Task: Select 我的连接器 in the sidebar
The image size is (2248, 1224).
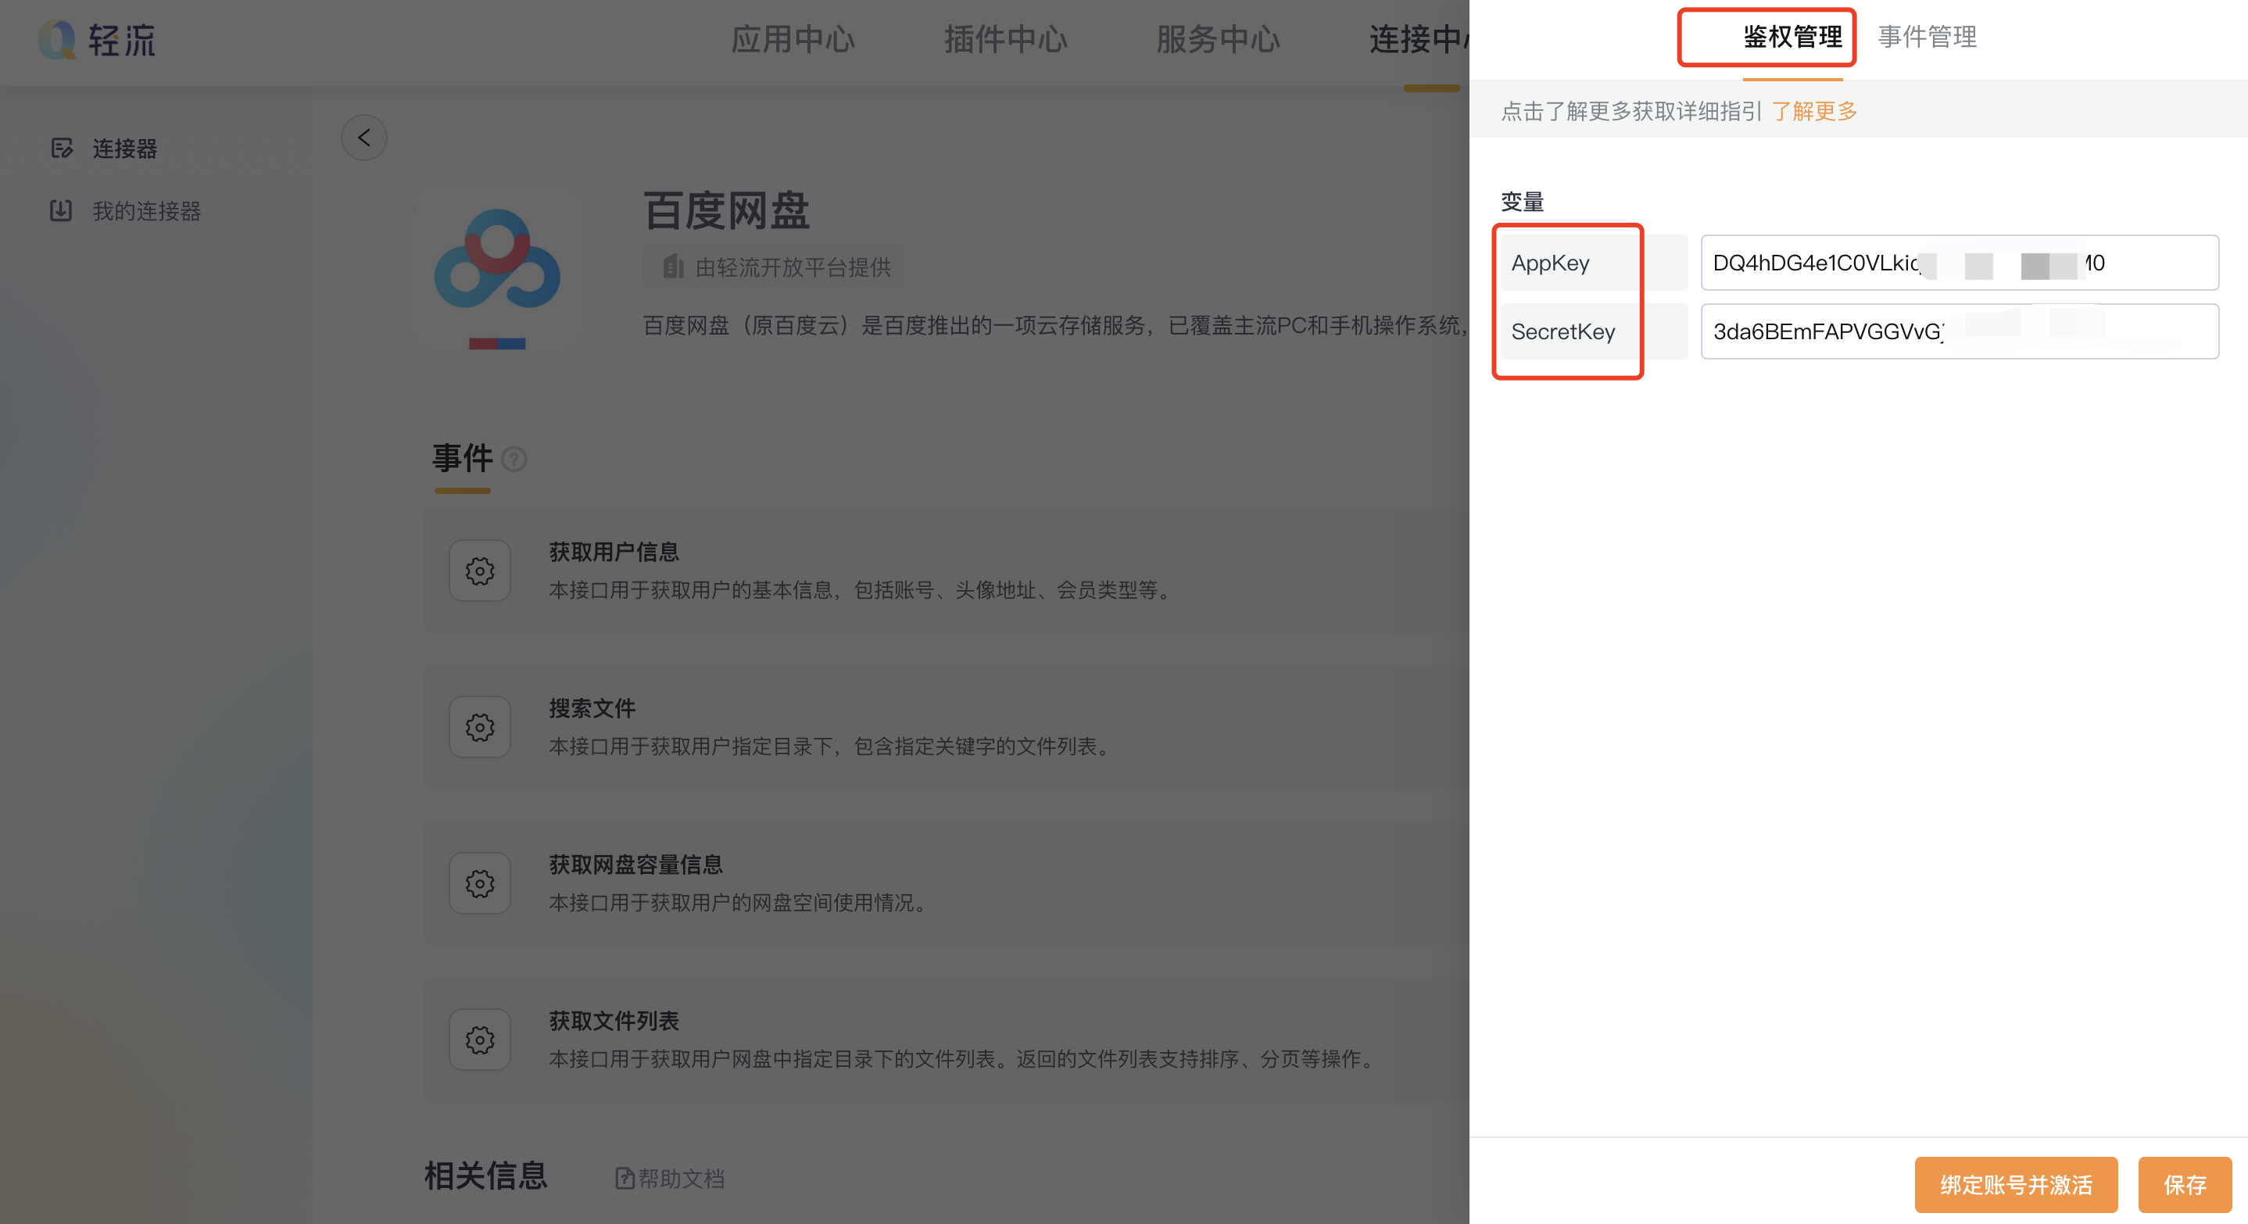Action: coord(147,211)
